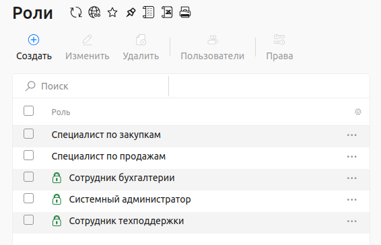Check the Системный администратор row checkbox
This screenshot has width=381, height=245.
point(29,199)
